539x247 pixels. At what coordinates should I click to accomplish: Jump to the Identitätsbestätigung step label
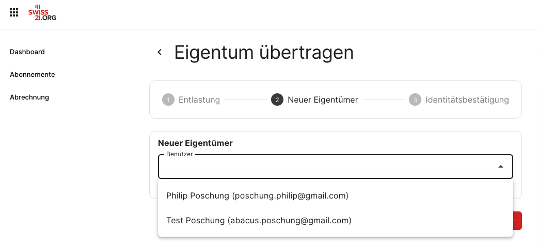pos(467,100)
